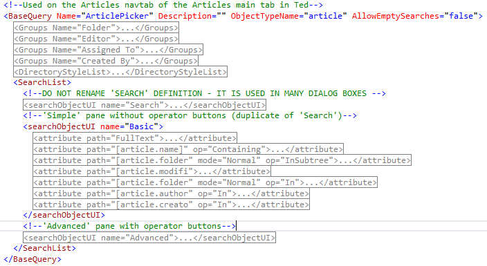Click the DO NOT RENAME 'SEARCH' comment

[x=204, y=93]
